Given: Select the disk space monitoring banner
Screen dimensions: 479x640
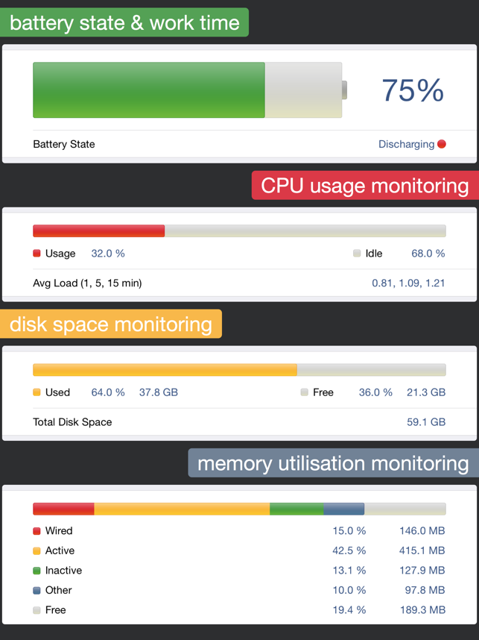Looking at the screenshot, I should pos(111,324).
